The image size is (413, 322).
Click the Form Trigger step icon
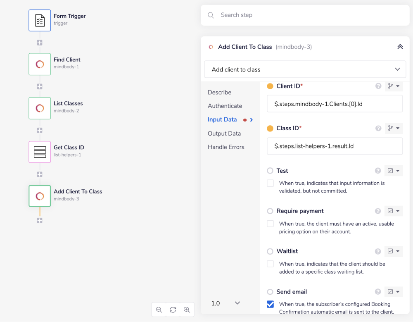40,21
